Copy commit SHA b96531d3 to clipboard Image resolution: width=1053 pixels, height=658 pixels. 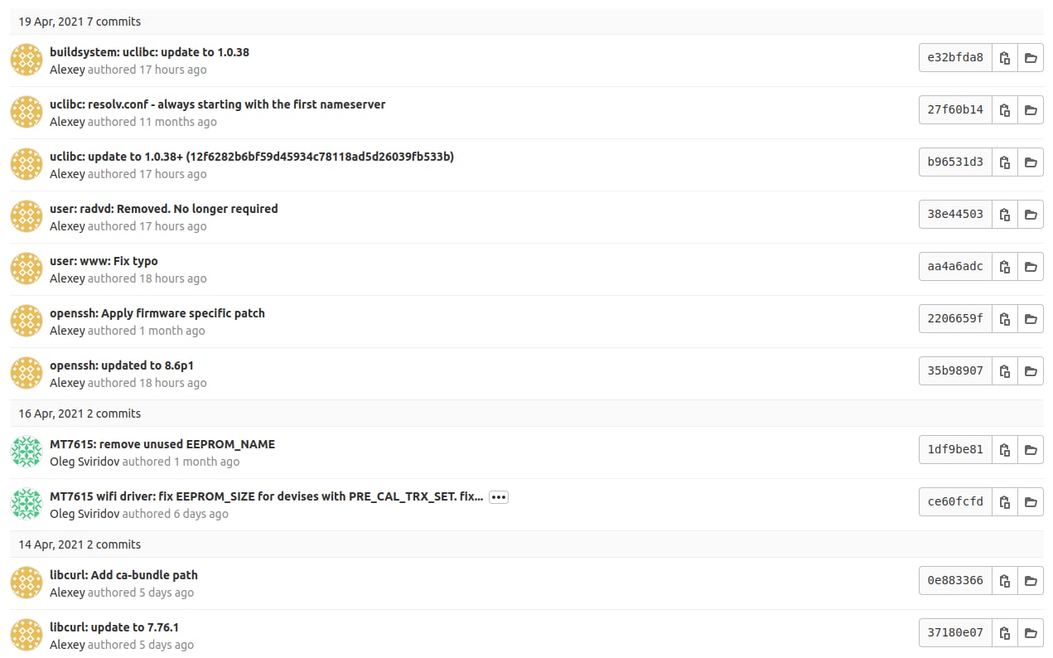point(1005,162)
